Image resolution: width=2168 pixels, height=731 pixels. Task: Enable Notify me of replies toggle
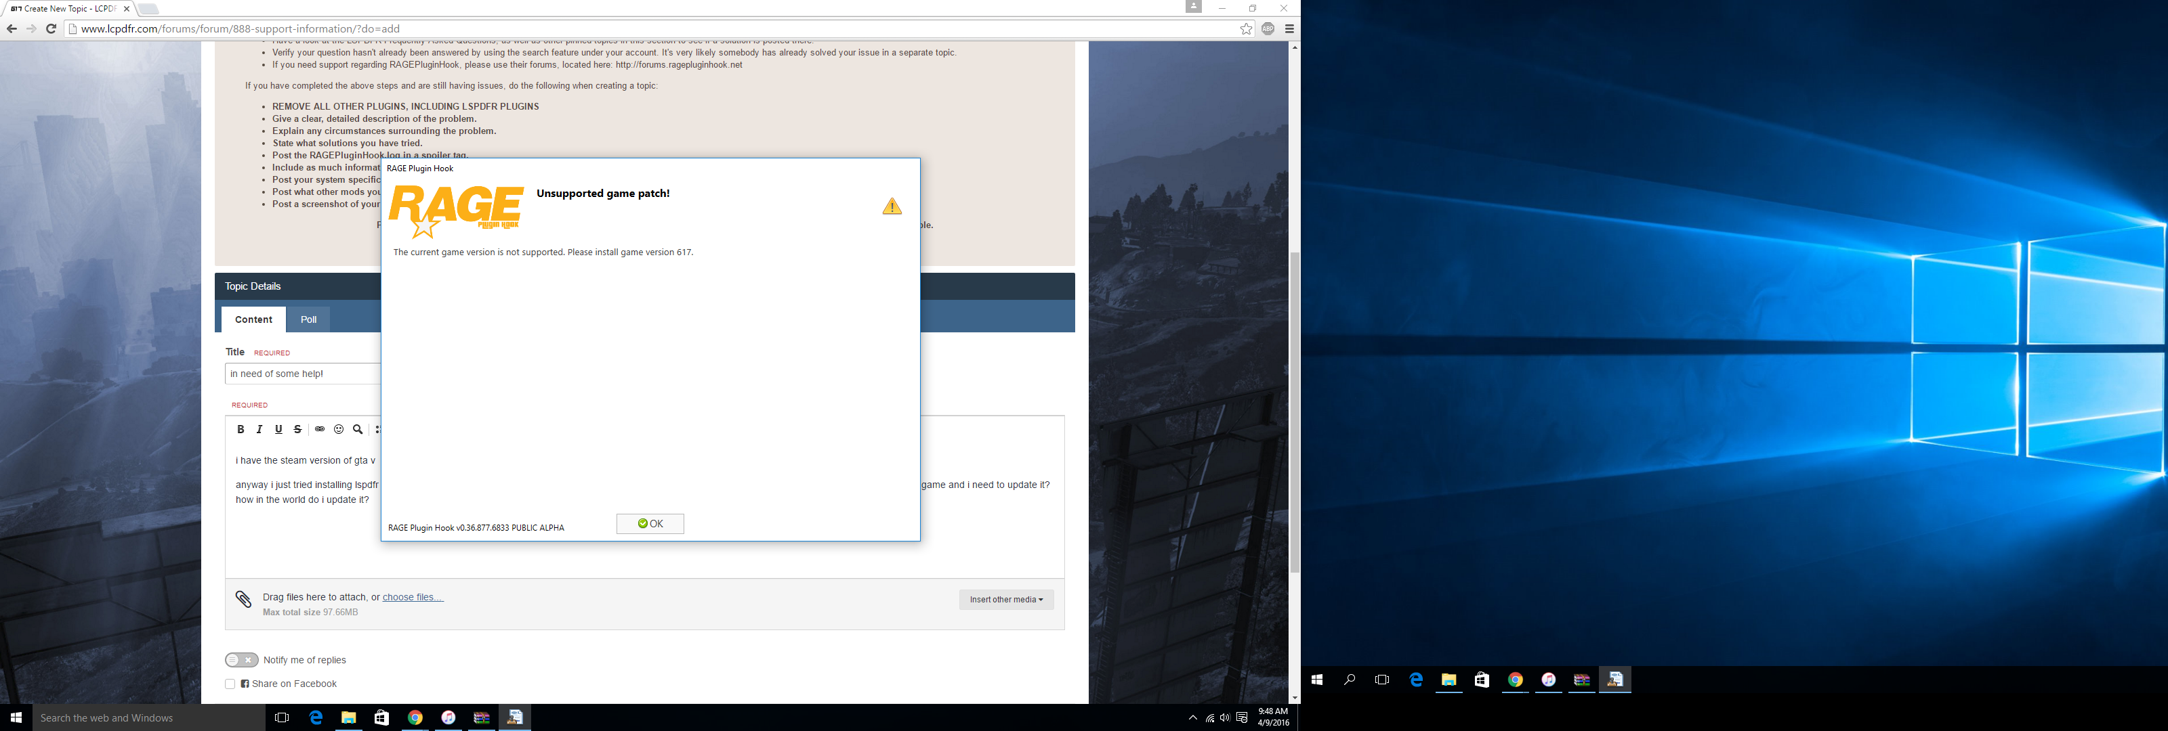tap(242, 661)
